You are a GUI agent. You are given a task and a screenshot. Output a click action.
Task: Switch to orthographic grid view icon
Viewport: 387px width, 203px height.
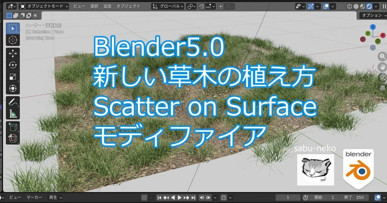tap(383, 88)
